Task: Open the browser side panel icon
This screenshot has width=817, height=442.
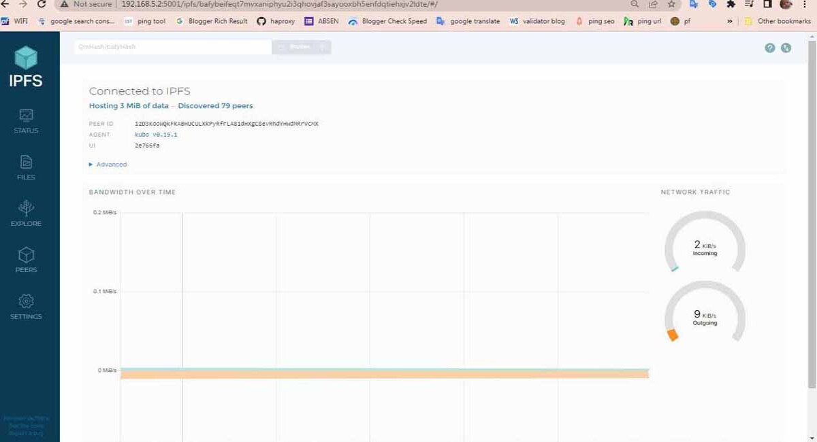Action: 767,4
